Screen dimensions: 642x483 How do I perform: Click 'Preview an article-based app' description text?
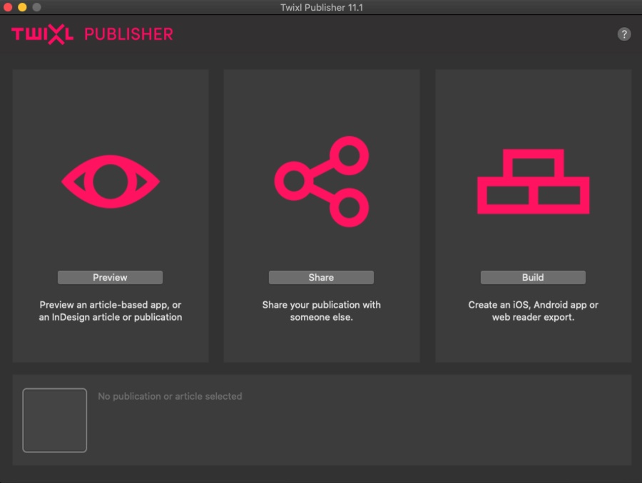coord(110,311)
